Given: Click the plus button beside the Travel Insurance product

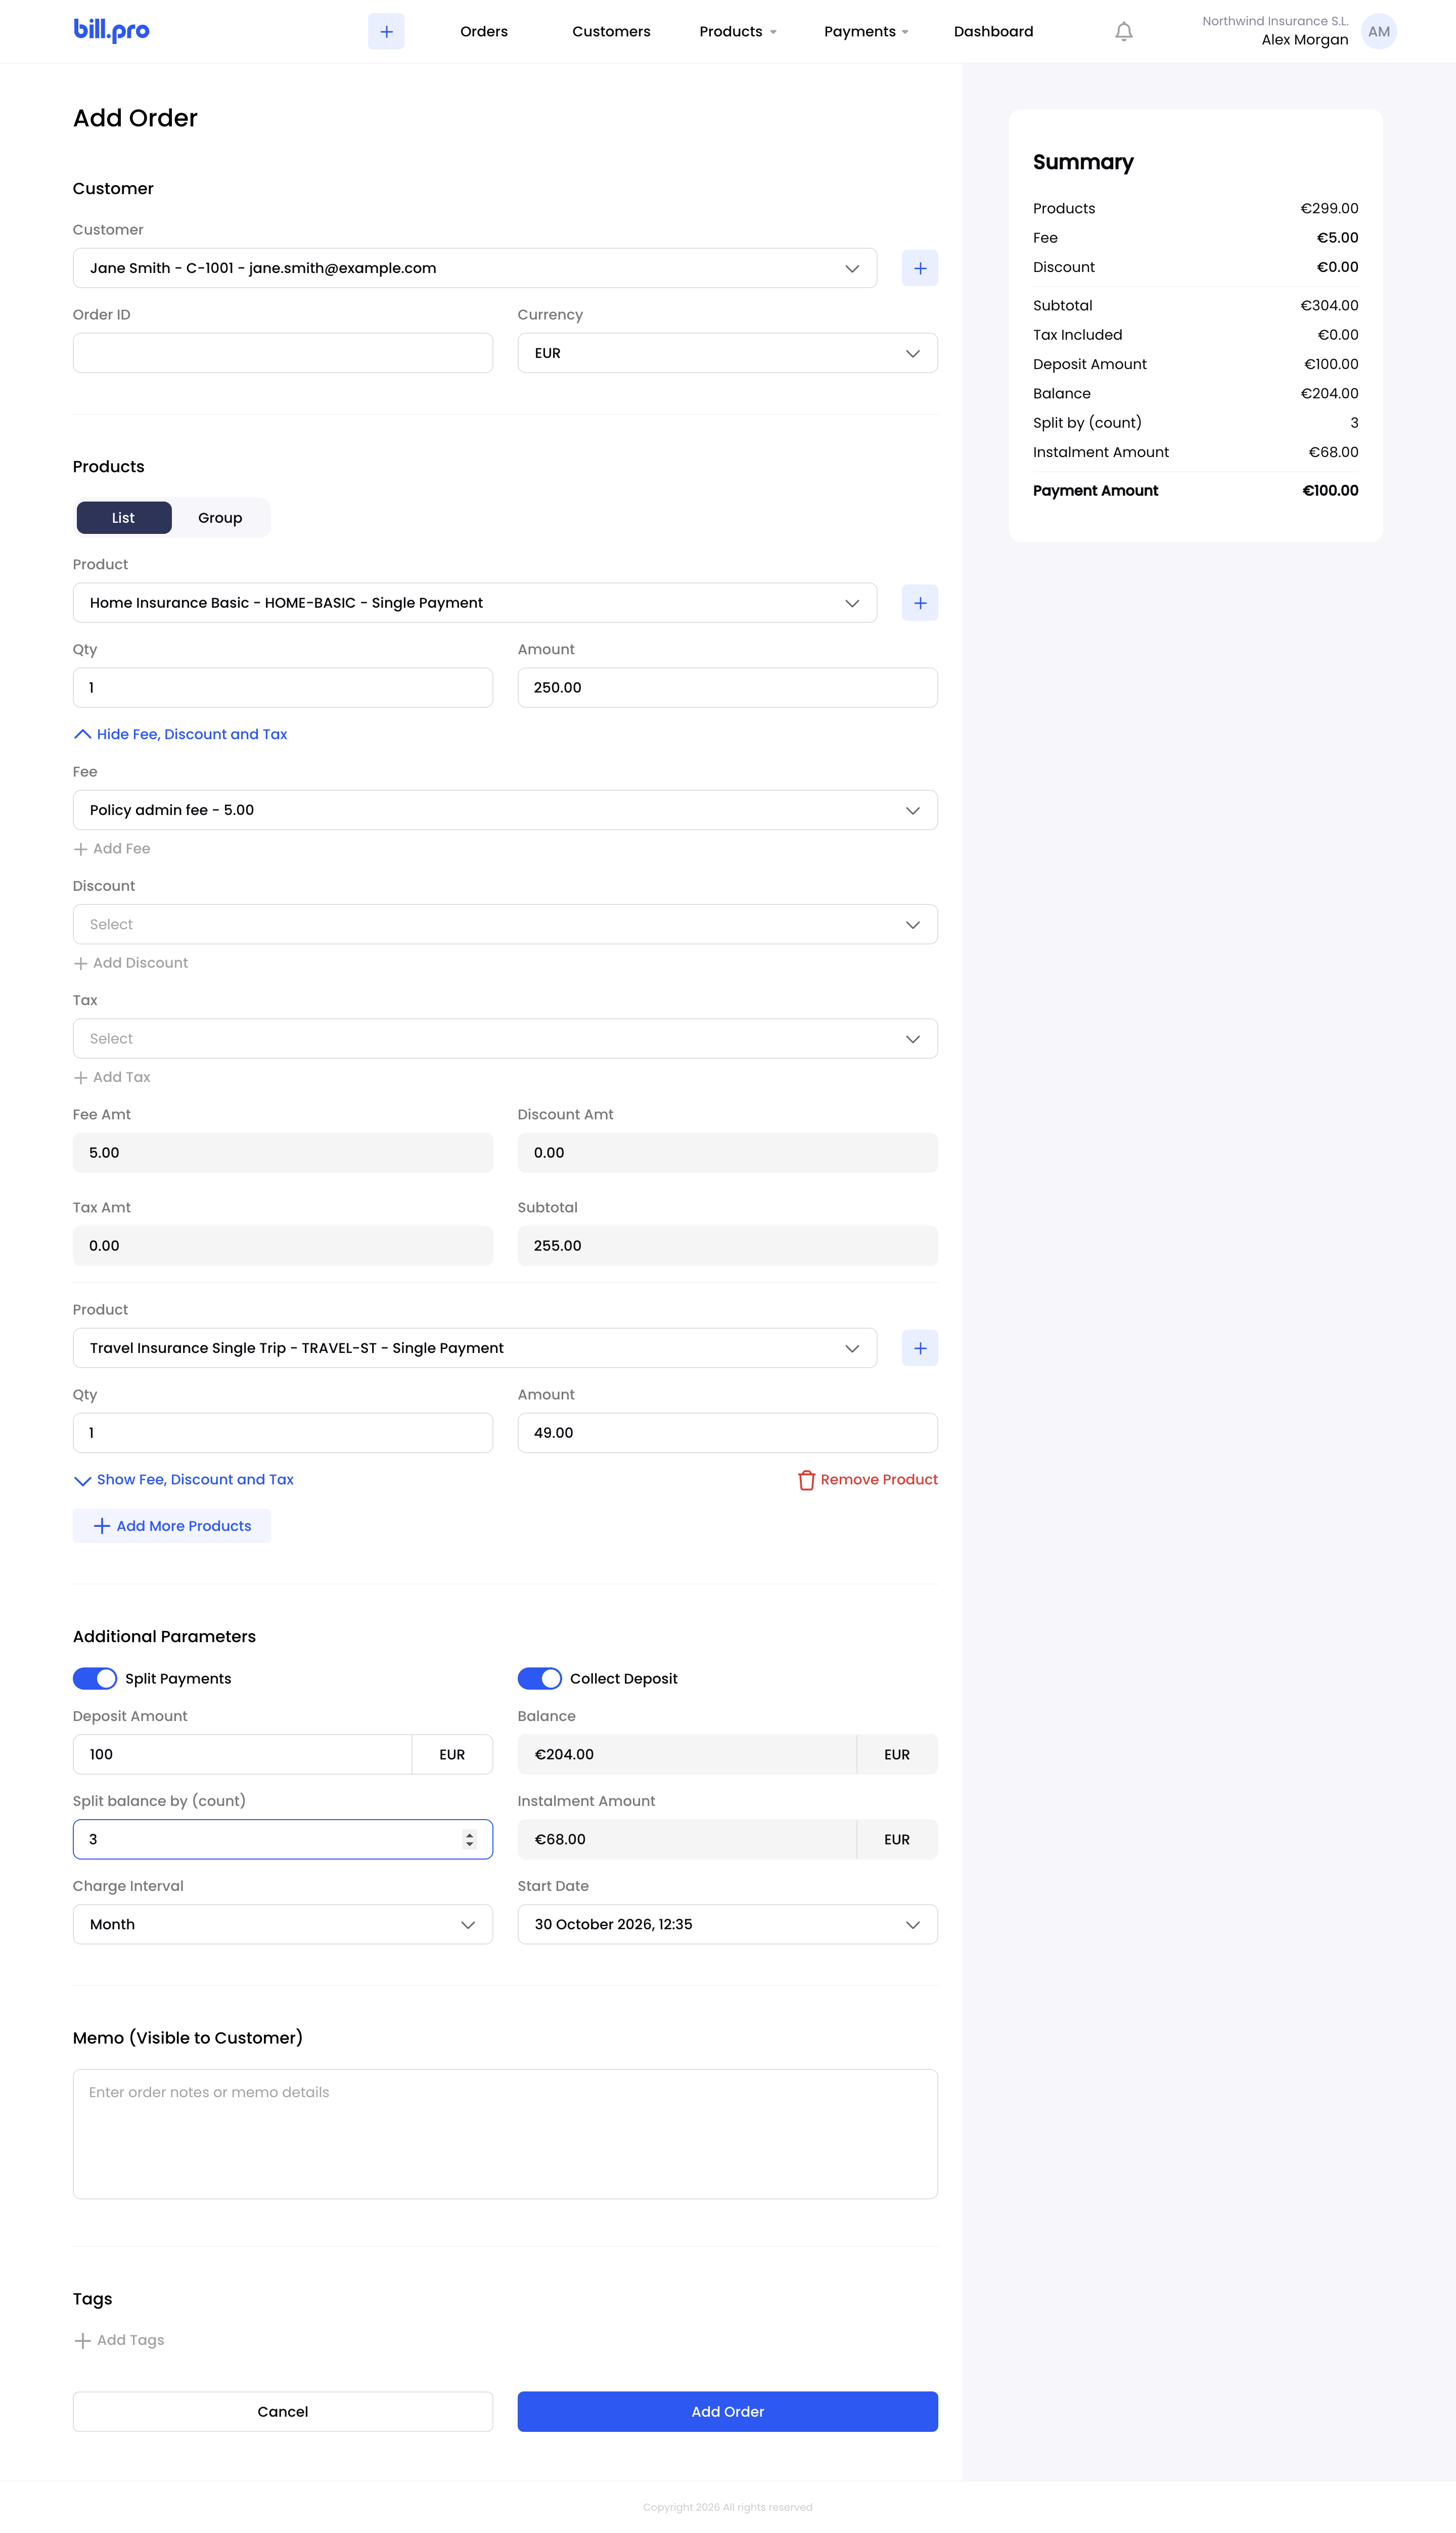Looking at the screenshot, I should pyautogui.click(x=920, y=1348).
